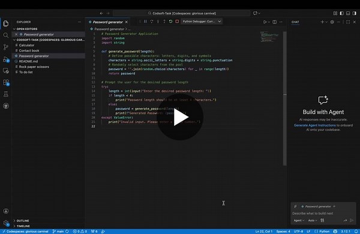The height and width of the screenshot is (234, 360).
Task: Stop the debugging session
Action: click(177, 22)
